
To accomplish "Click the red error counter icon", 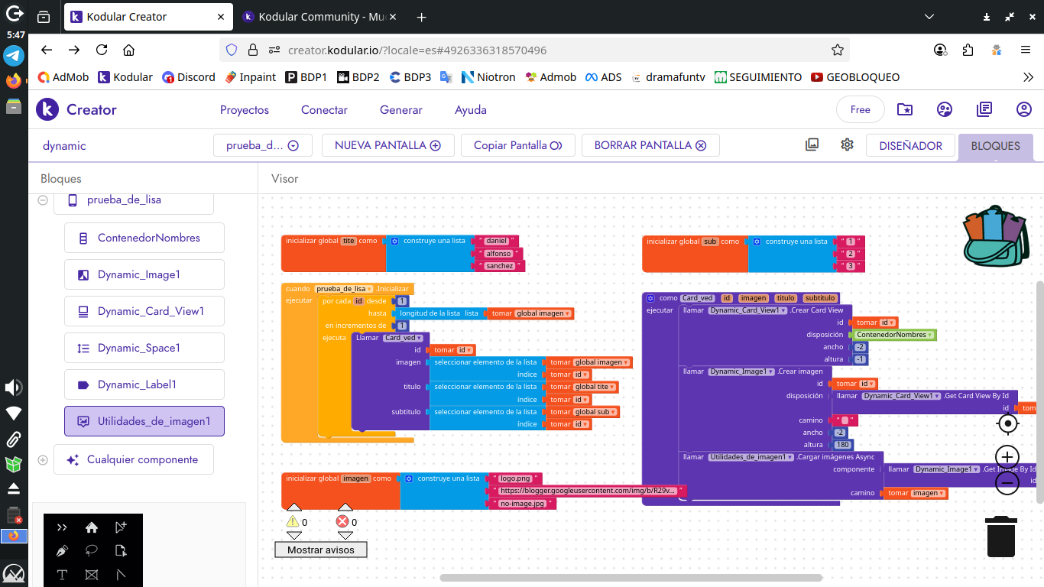I will coord(342,522).
